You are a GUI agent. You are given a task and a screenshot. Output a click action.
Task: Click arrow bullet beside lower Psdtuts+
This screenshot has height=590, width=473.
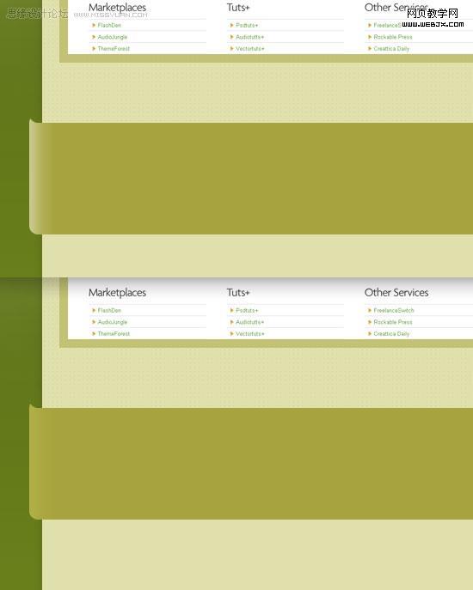click(232, 310)
